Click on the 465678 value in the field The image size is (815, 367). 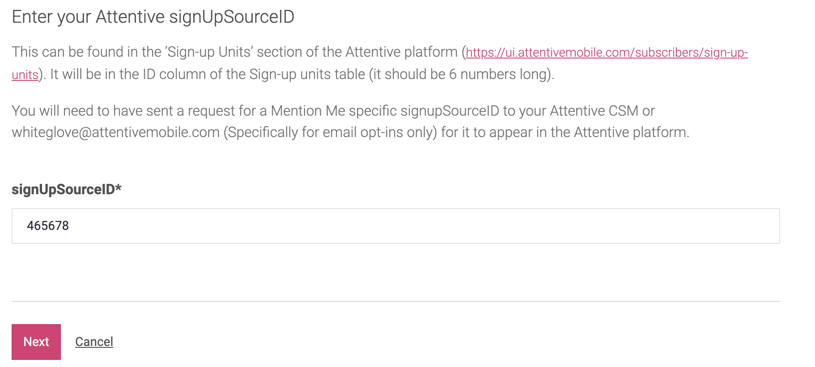[x=48, y=226]
